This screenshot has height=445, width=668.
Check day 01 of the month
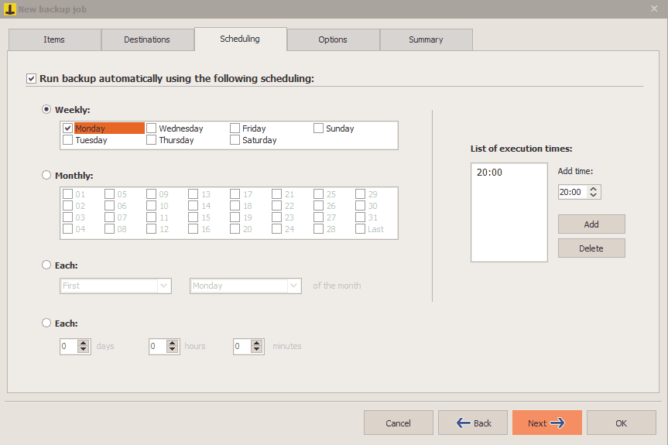click(x=67, y=194)
